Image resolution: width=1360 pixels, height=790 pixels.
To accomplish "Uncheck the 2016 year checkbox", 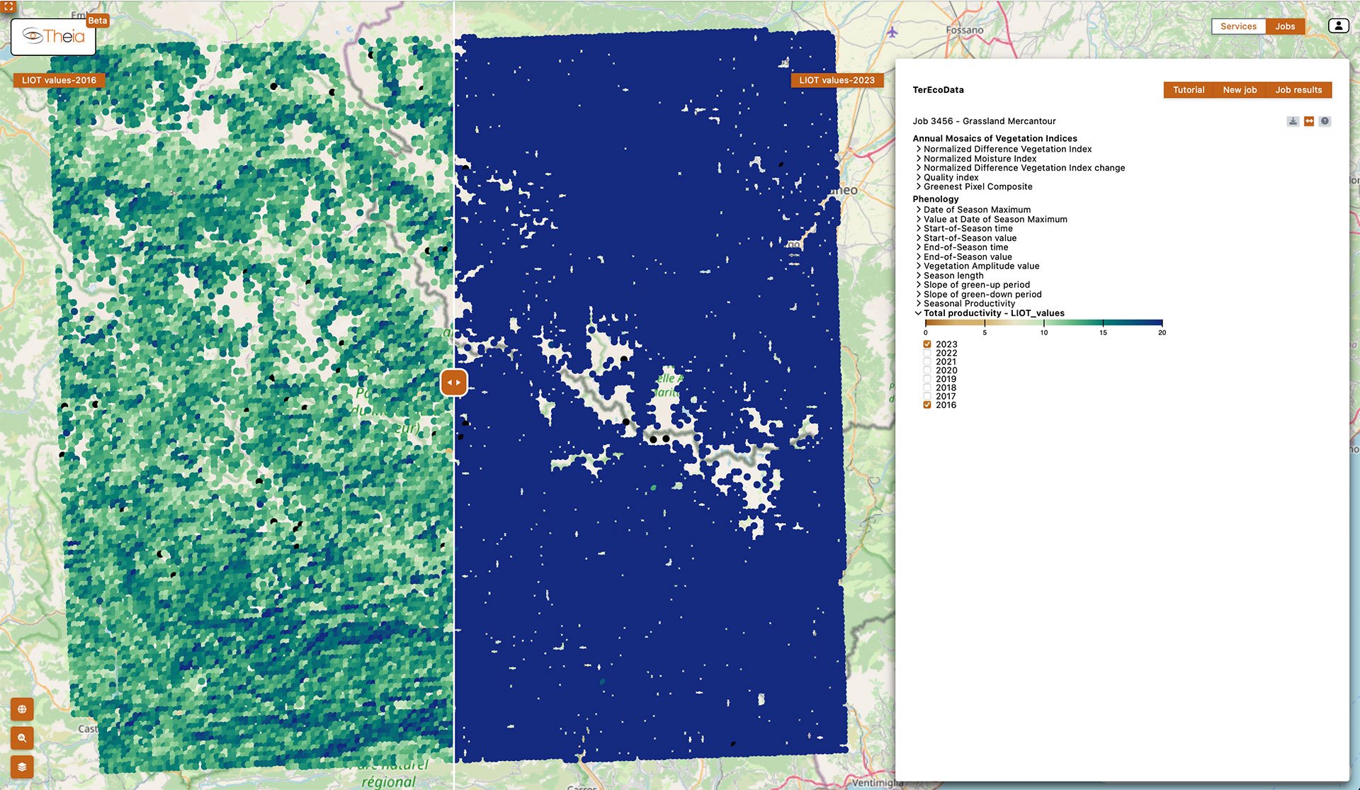I will (x=927, y=405).
